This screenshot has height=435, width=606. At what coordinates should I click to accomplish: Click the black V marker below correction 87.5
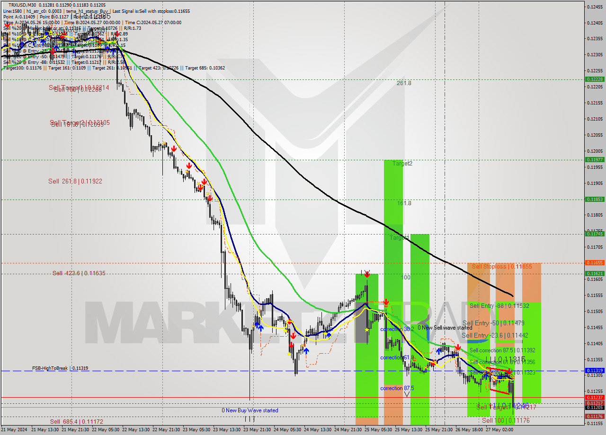[x=407, y=393]
